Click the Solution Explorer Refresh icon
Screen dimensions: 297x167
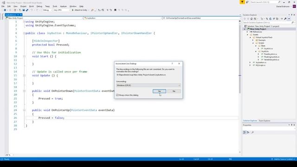tap(270, 19)
